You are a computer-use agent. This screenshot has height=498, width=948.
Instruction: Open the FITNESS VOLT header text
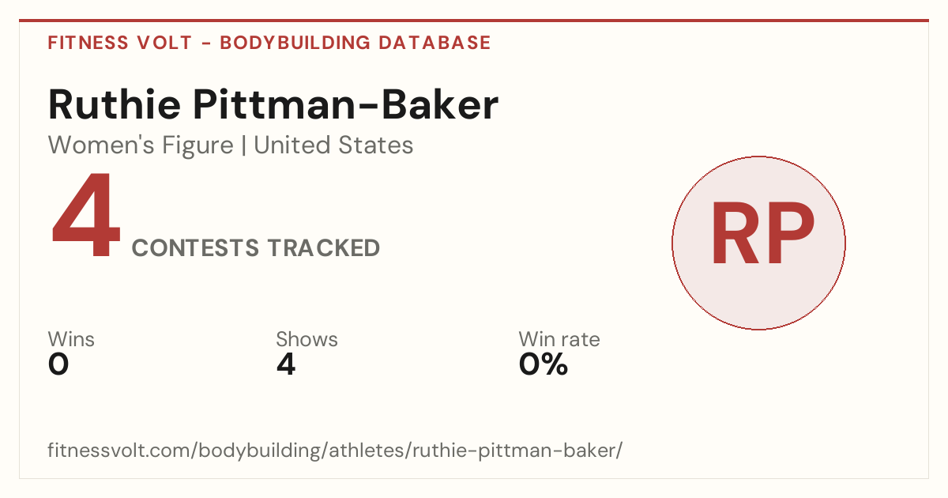click(120, 43)
